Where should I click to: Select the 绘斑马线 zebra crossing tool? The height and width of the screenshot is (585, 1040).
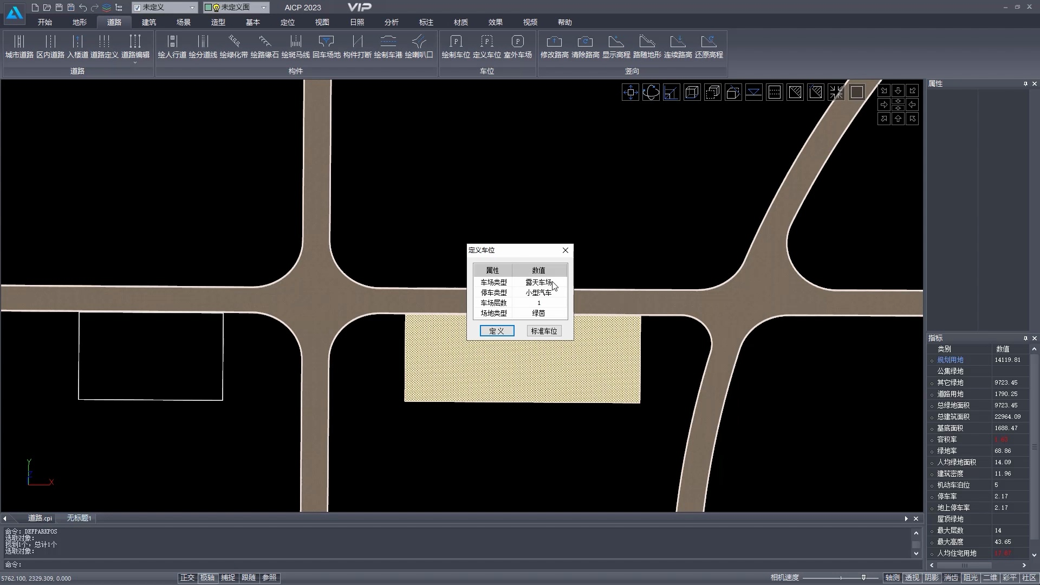296,47
